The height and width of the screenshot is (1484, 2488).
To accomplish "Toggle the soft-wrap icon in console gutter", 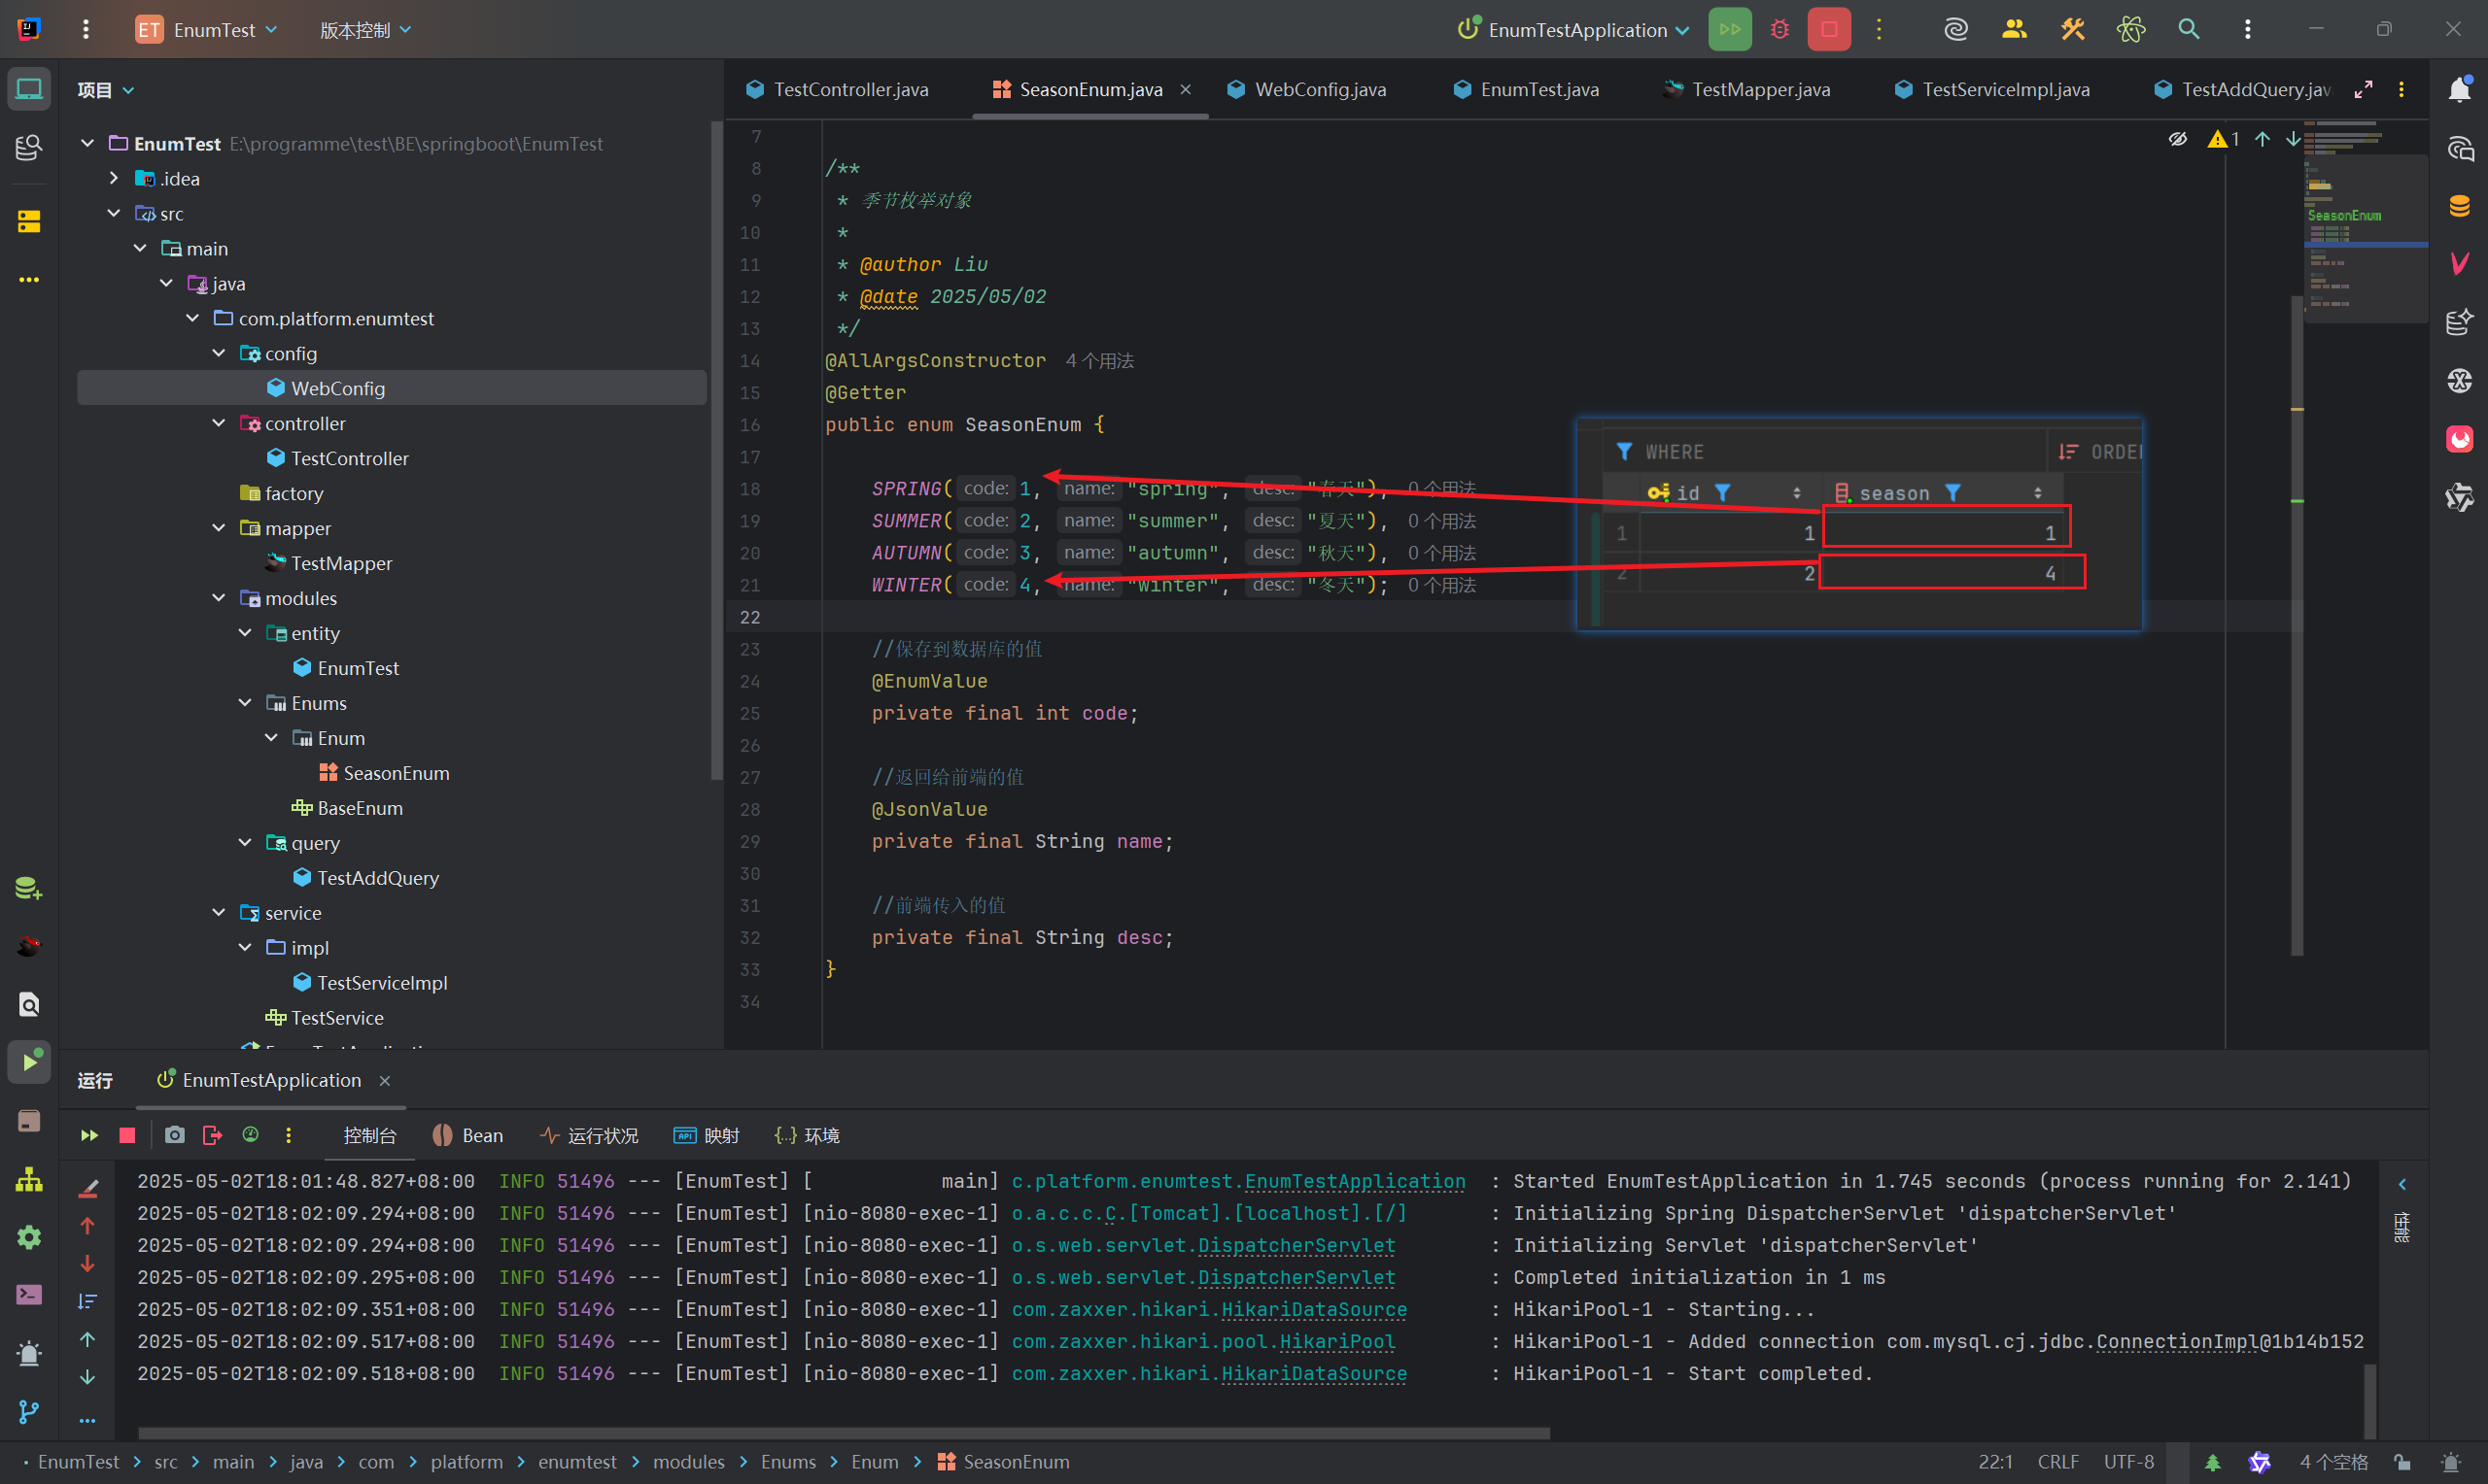I will pyautogui.click(x=88, y=1301).
